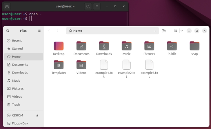Screen dimensions: 211x129
Task: Go to Recent files in sidebar
Action: 17,41
